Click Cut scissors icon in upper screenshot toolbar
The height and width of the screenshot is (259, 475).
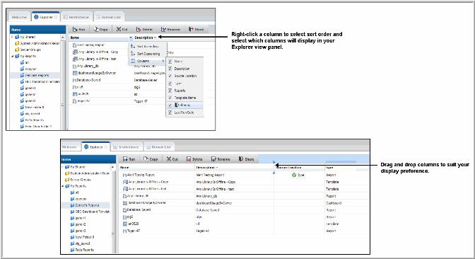pos(119,29)
